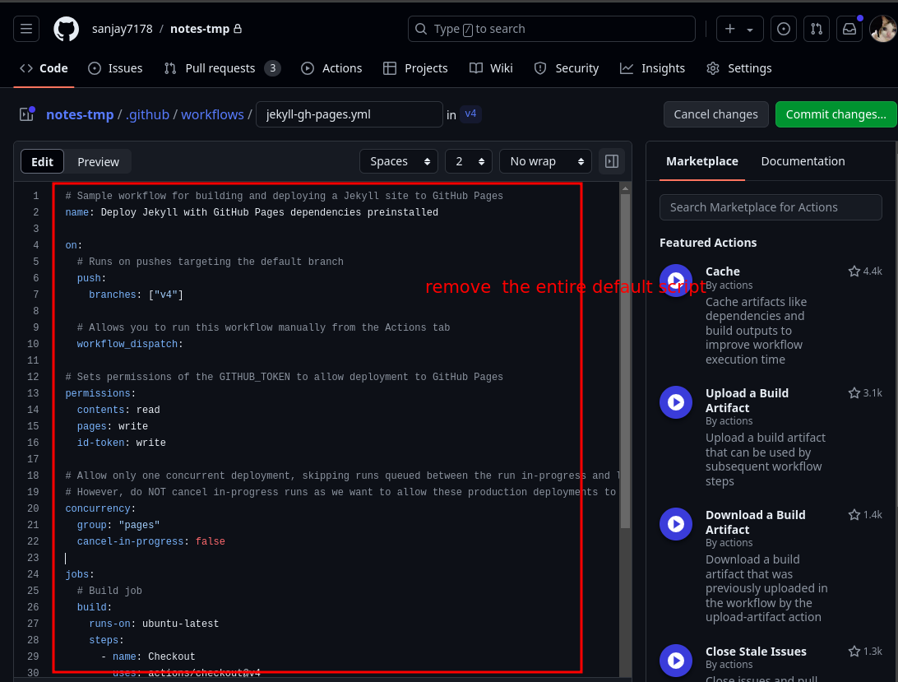Open the issues inbox icon in header
The width and height of the screenshot is (898, 682).
click(x=784, y=29)
